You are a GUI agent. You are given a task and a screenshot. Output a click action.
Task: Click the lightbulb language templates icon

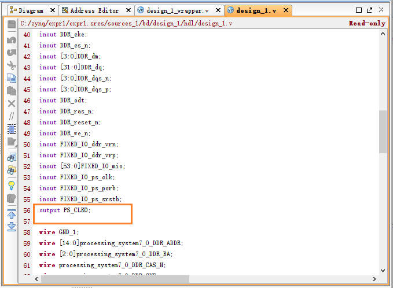pos(11,185)
